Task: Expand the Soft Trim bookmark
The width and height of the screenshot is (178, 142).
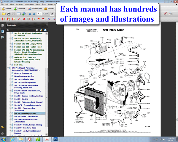Action: [x=10, y=65]
